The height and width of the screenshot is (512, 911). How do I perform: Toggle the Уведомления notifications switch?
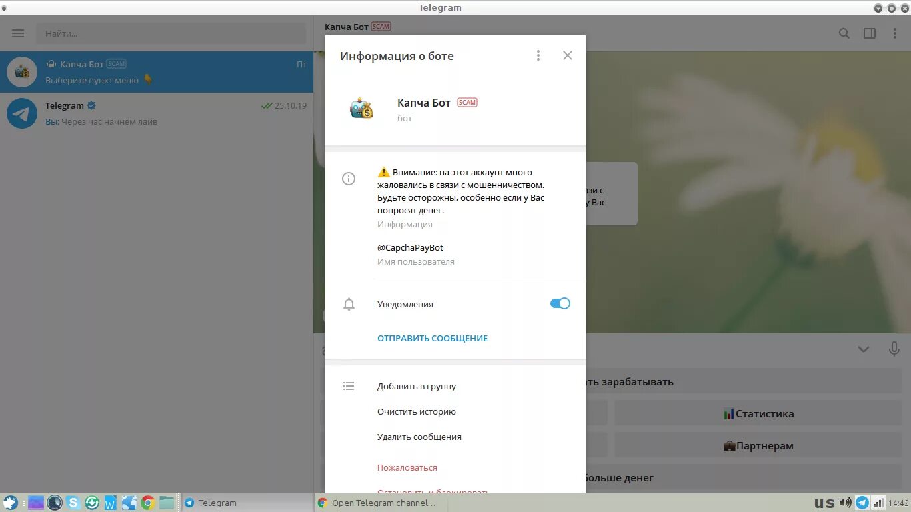coord(560,303)
